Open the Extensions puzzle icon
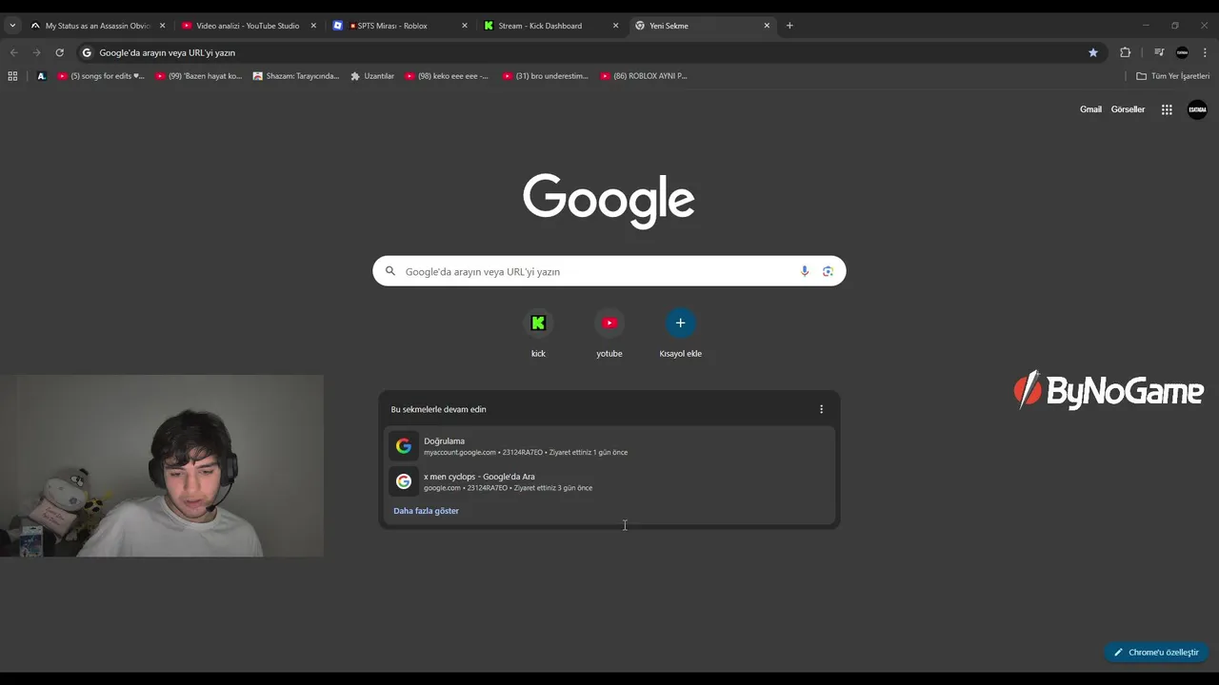Viewport: 1219px width, 685px height. [x=1125, y=52]
